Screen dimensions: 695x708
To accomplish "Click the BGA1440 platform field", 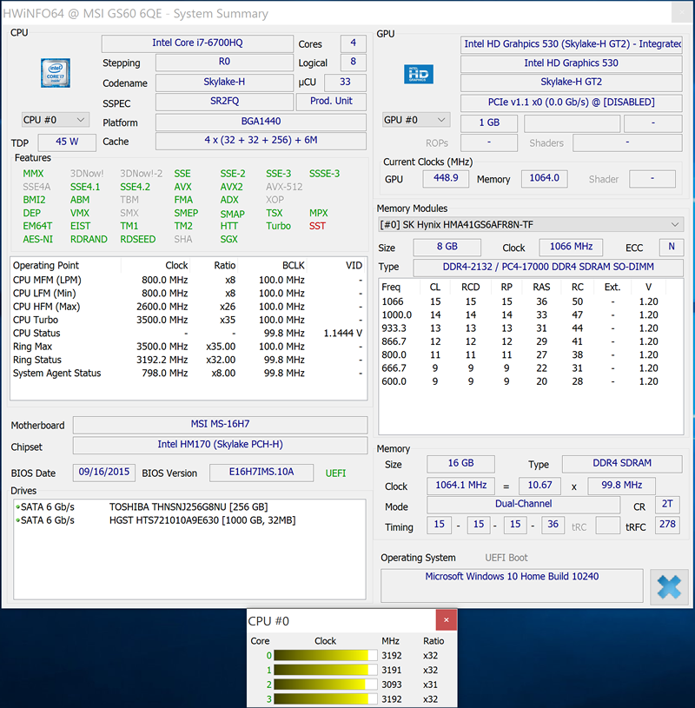I will coord(261,122).
